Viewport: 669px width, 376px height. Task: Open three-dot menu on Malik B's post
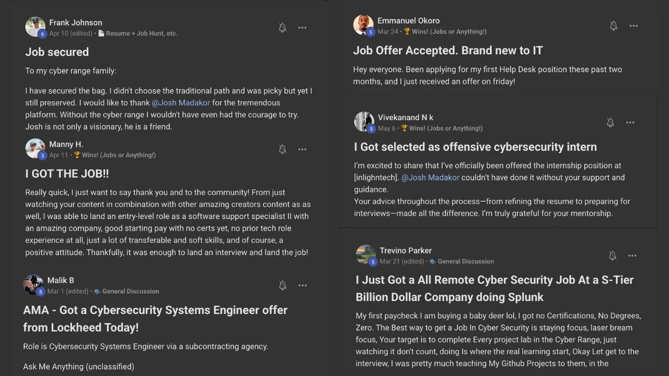pos(302,285)
